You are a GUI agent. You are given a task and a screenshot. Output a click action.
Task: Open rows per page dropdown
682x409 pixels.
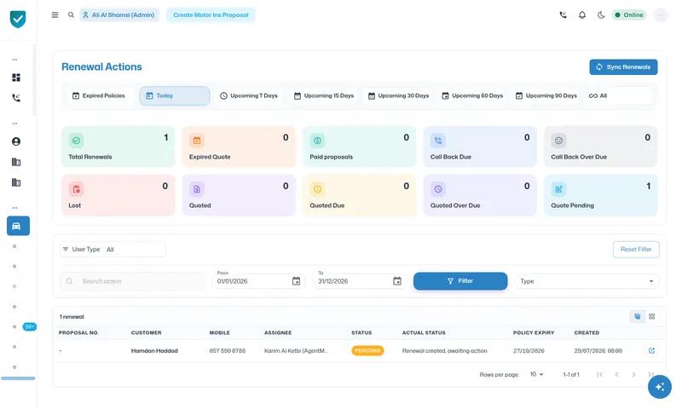tap(537, 374)
